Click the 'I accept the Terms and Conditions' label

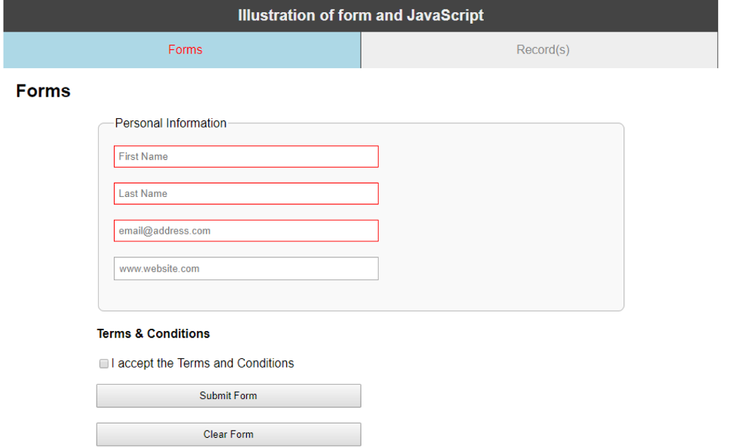pyautogui.click(x=203, y=363)
